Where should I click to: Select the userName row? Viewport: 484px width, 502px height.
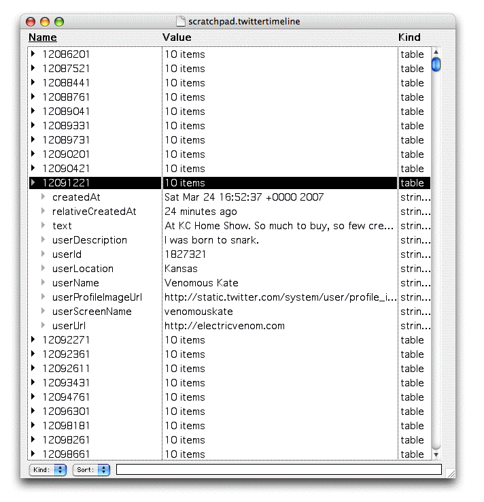point(75,283)
